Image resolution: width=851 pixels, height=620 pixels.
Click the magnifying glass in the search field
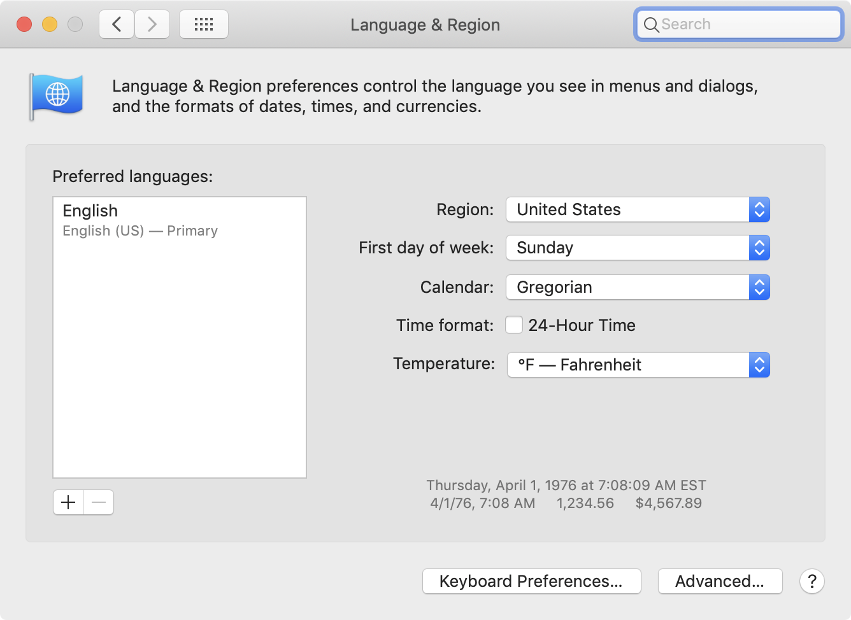[x=651, y=25]
